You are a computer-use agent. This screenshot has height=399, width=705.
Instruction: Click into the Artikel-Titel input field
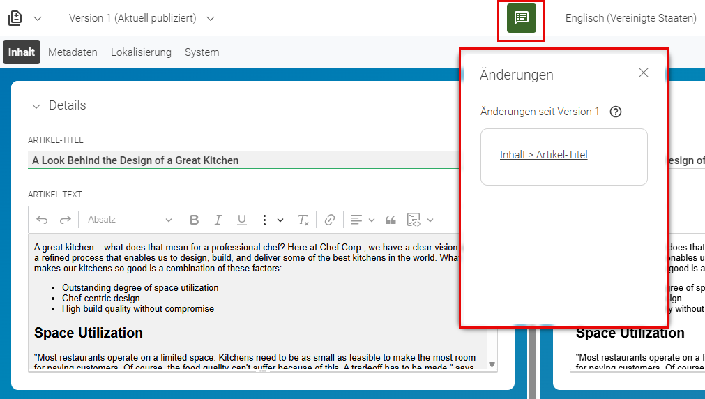pos(243,160)
